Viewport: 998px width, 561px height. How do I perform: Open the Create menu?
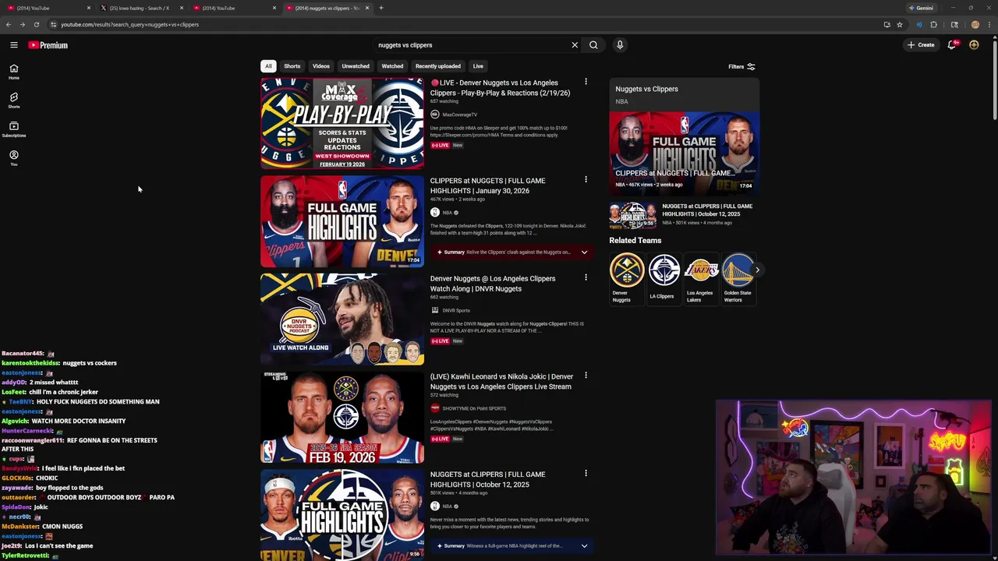(x=921, y=45)
